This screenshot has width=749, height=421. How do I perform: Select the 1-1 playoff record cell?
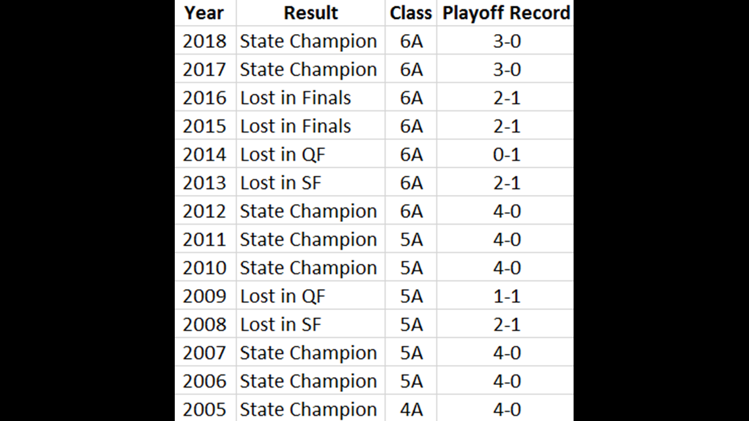pos(505,296)
